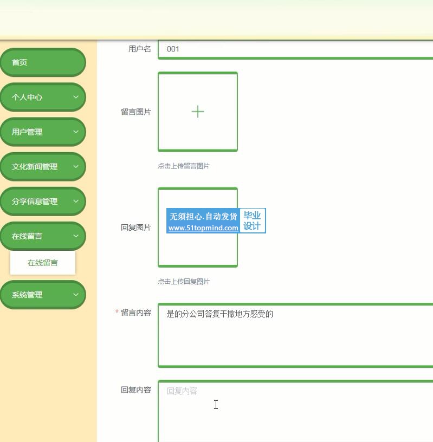Click the plus icon to upload 留言图片

pyautogui.click(x=198, y=112)
